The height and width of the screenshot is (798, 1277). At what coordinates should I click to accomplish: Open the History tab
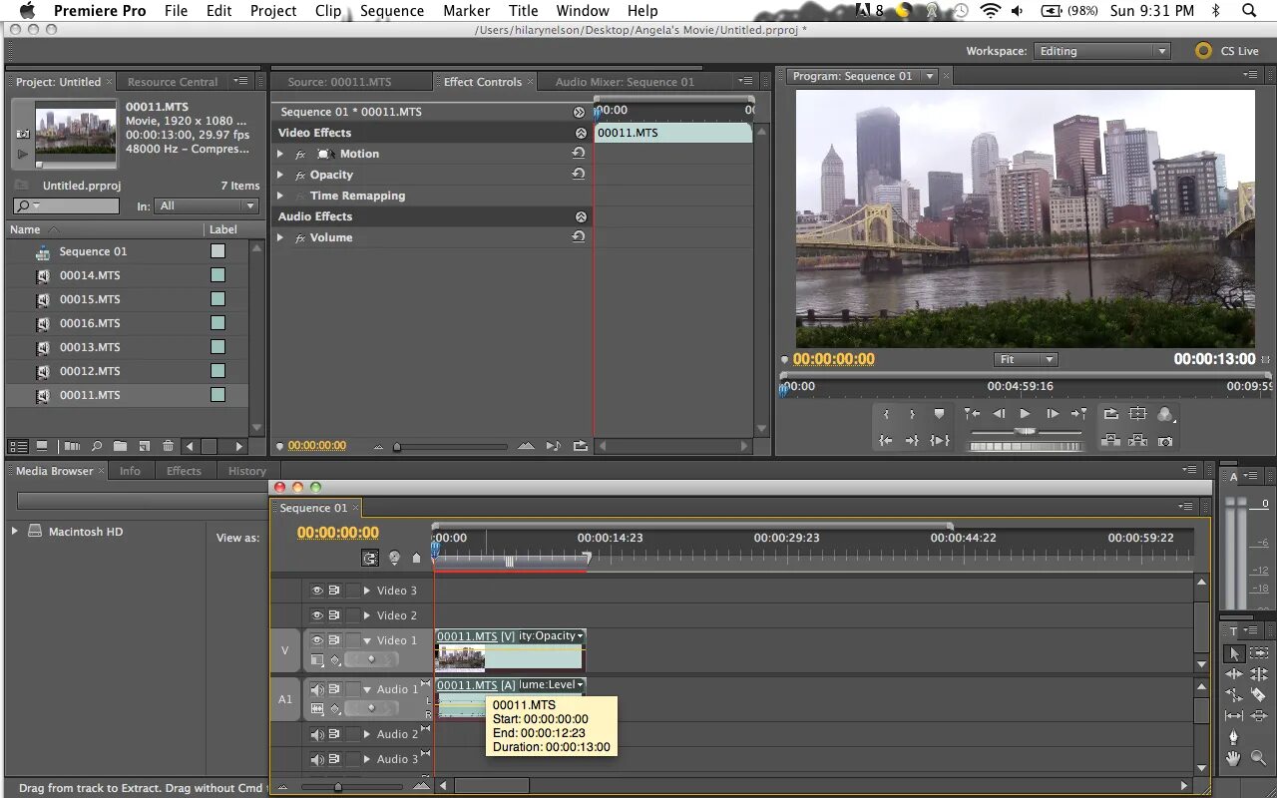tap(247, 471)
